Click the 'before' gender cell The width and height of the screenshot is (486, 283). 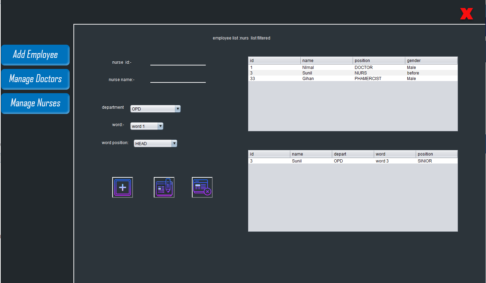[x=431, y=73]
